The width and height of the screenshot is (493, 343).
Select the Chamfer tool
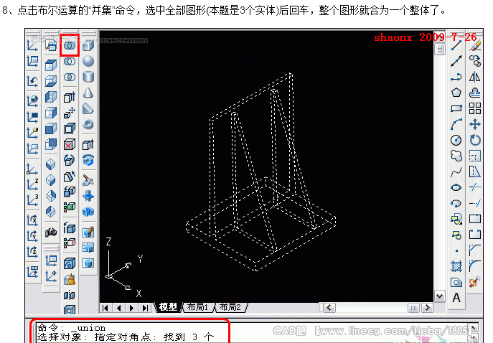click(475, 250)
